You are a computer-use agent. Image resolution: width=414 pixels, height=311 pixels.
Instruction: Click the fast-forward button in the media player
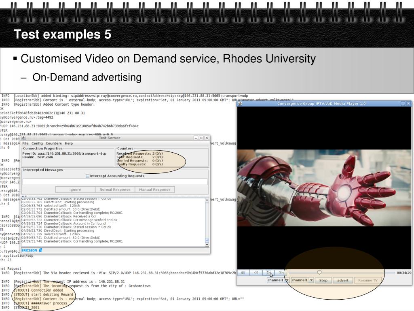(281, 273)
